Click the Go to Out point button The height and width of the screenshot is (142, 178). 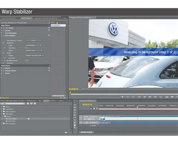click(x=161, y=97)
